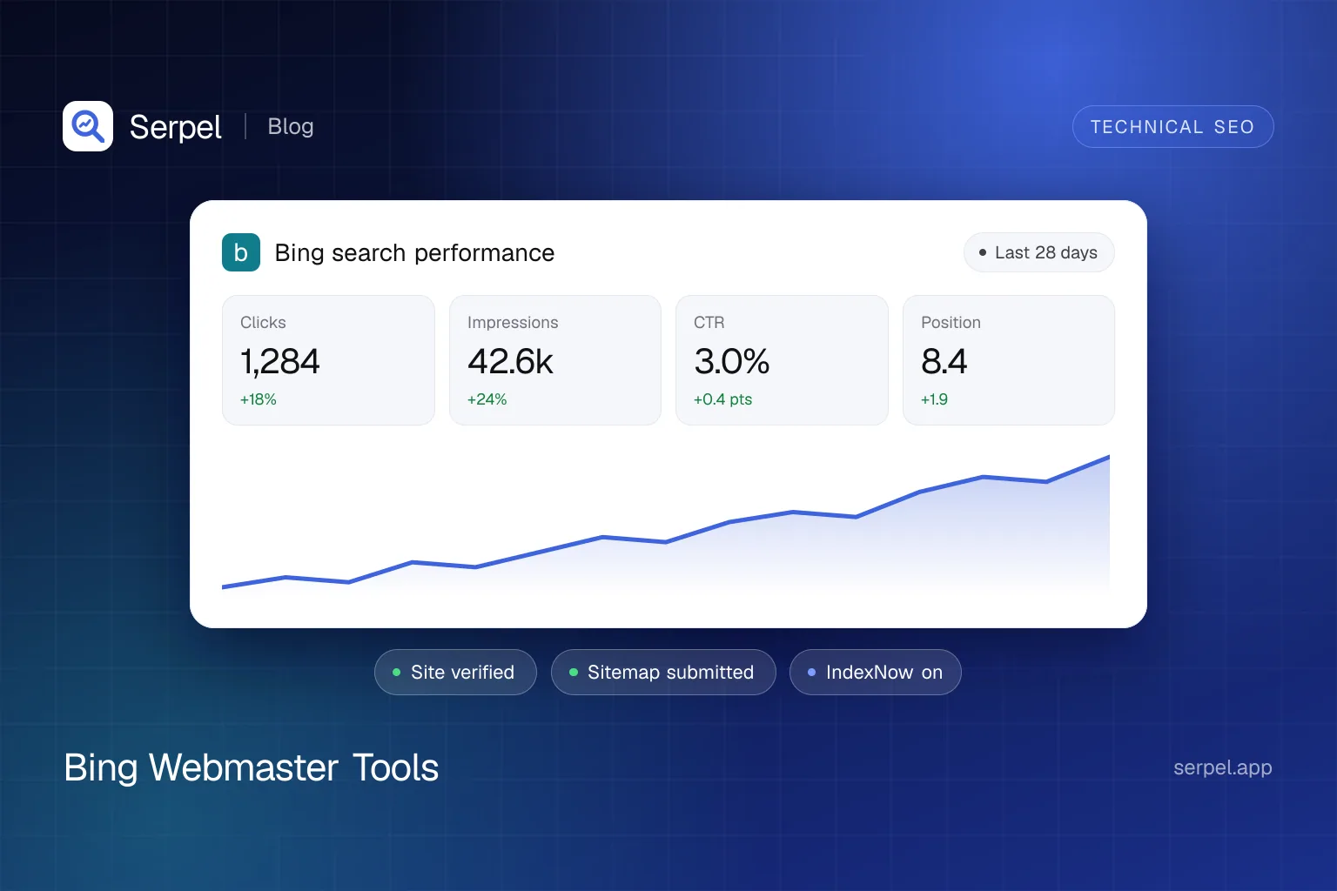Select the Impressions metric card
Image resolution: width=1337 pixels, height=891 pixels.
tap(555, 360)
